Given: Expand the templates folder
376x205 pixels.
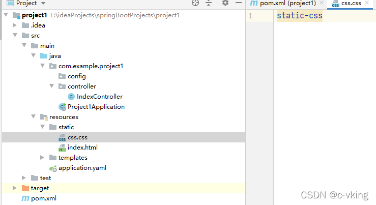Looking at the screenshot, I should (x=42, y=158).
